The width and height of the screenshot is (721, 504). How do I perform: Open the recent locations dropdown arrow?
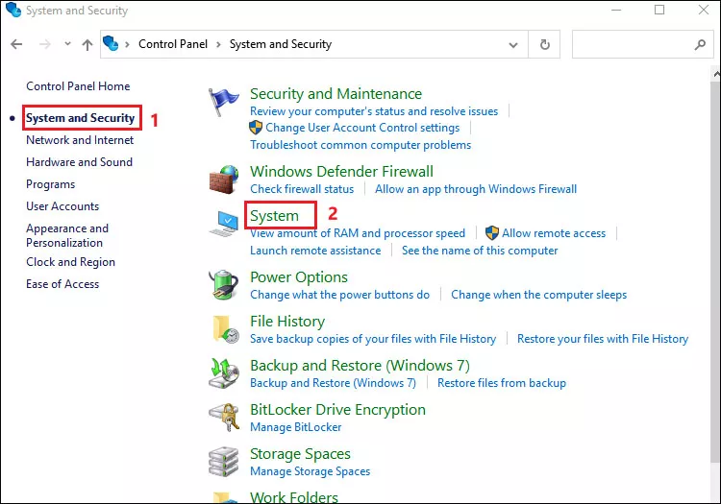(67, 43)
